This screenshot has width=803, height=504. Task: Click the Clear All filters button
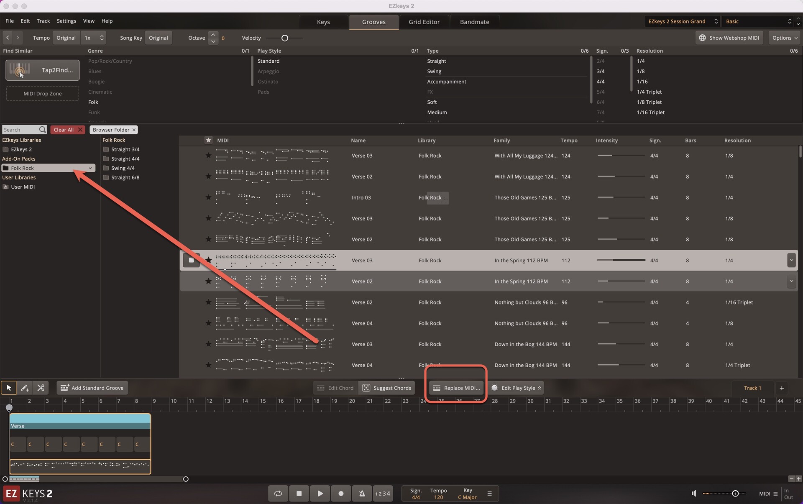[67, 130]
